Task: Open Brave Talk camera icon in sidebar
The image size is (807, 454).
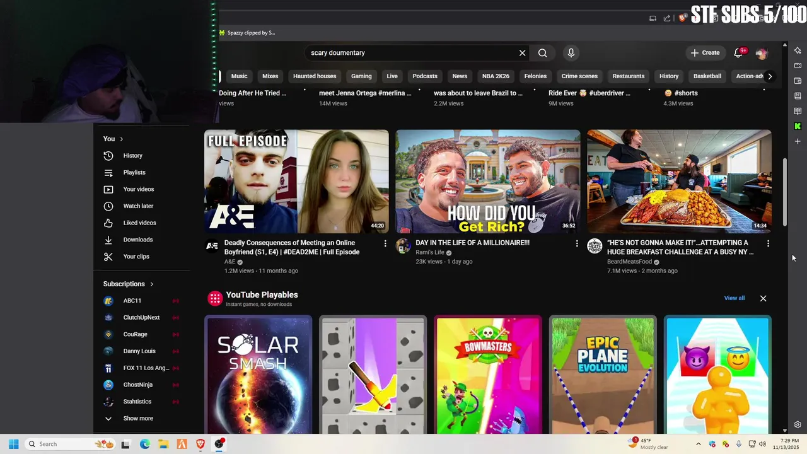Action: point(798,66)
